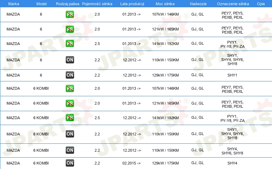This screenshot has height=169, width=272.
Task: Click PEY7, PEY5, PEXB, PEXL in 6 KOMBI 121kW row
Action: (232, 104)
